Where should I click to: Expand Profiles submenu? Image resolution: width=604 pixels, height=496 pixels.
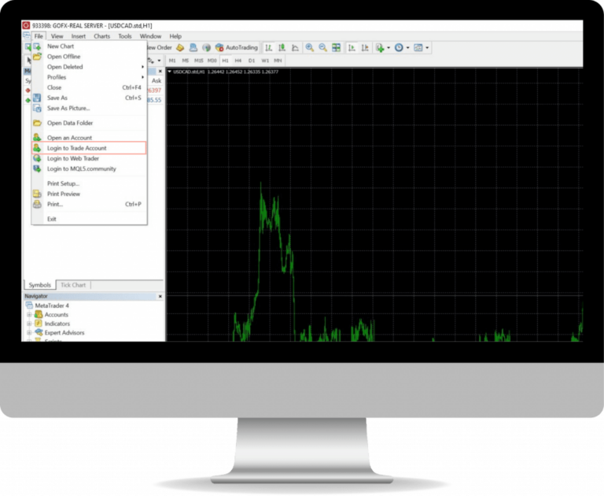pyautogui.click(x=89, y=77)
